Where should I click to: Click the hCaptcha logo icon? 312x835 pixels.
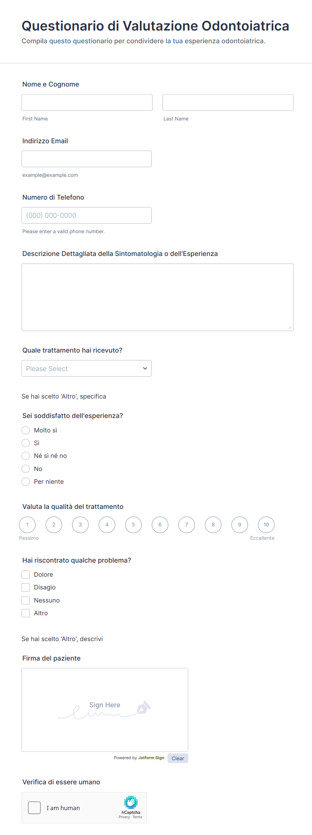coord(131,802)
